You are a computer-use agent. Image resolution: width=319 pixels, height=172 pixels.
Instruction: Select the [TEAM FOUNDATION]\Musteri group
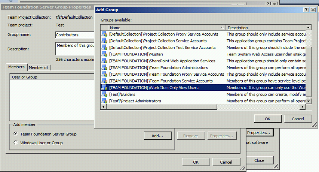coord(203,54)
